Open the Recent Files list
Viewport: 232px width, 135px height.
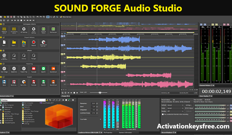point(24,43)
